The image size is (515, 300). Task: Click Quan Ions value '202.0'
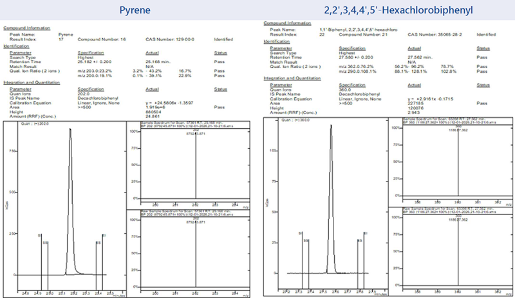84,93
